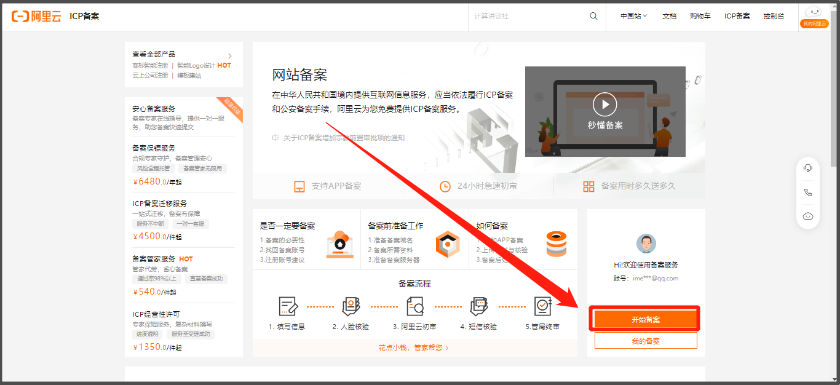Click the 通过率98%以上 tag
840x385 pixels.
tap(157, 279)
